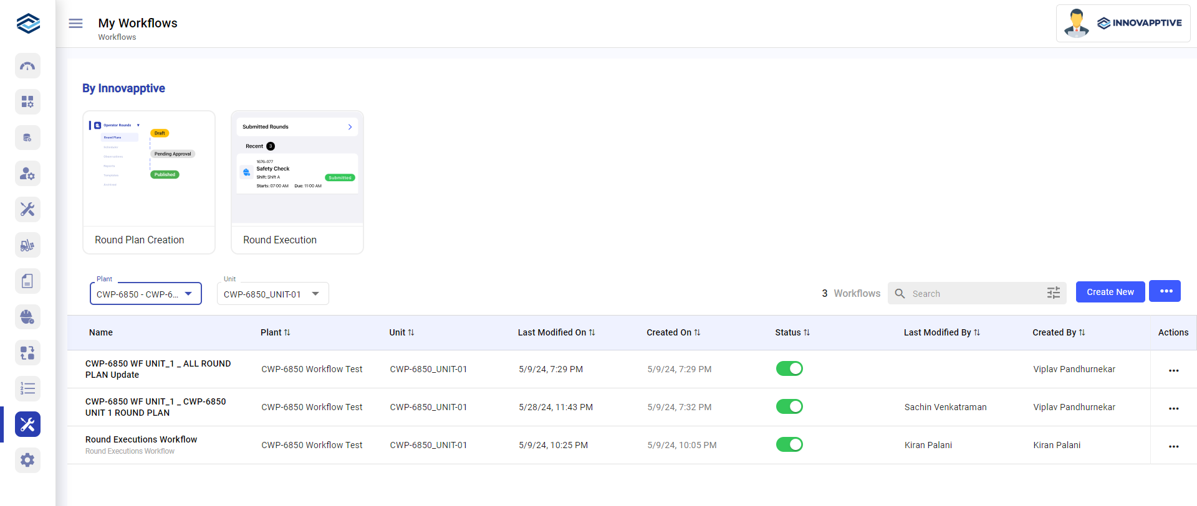Open the document form icon in sidebar

pyautogui.click(x=27, y=281)
